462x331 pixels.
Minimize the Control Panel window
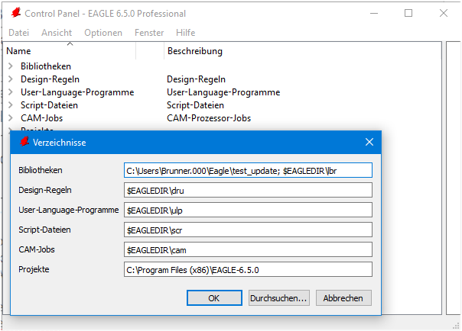click(x=374, y=13)
